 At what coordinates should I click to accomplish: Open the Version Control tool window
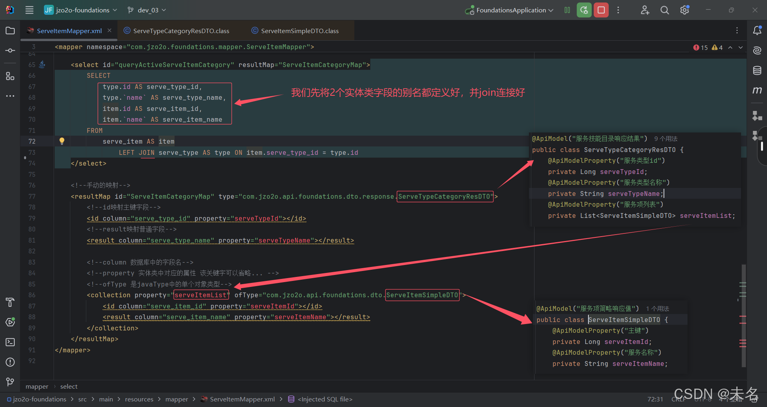(10, 382)
